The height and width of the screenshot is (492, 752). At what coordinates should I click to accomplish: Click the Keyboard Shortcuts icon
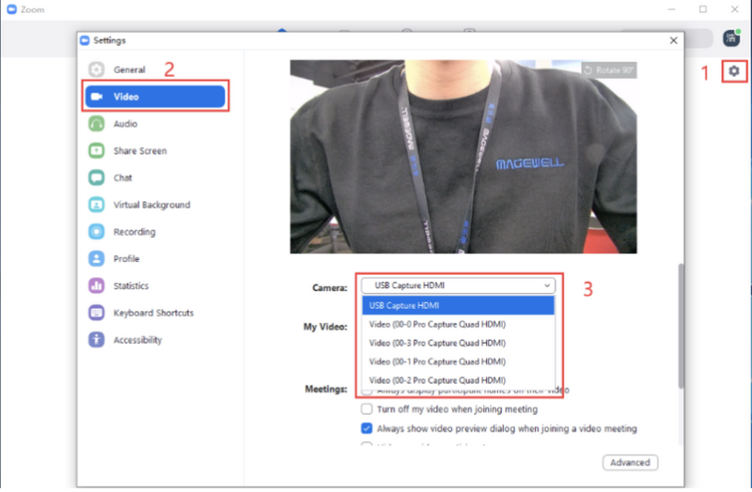coord(97,313)
